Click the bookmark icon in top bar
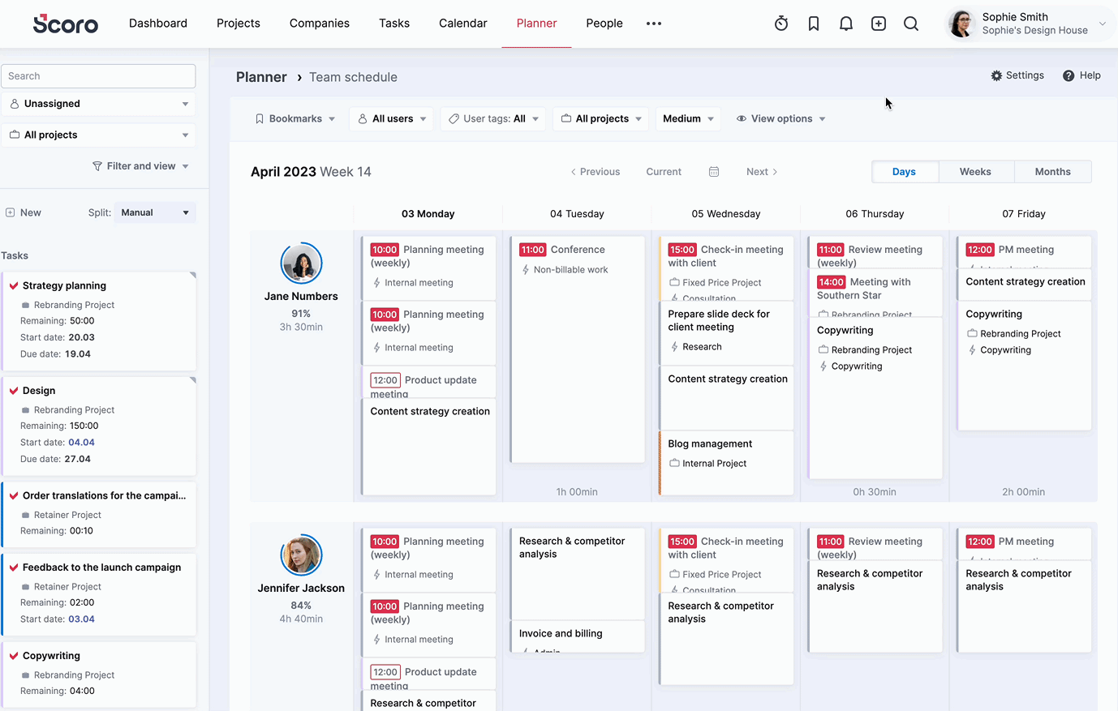This screenshot has width=1118, height=711. point(813,24)
